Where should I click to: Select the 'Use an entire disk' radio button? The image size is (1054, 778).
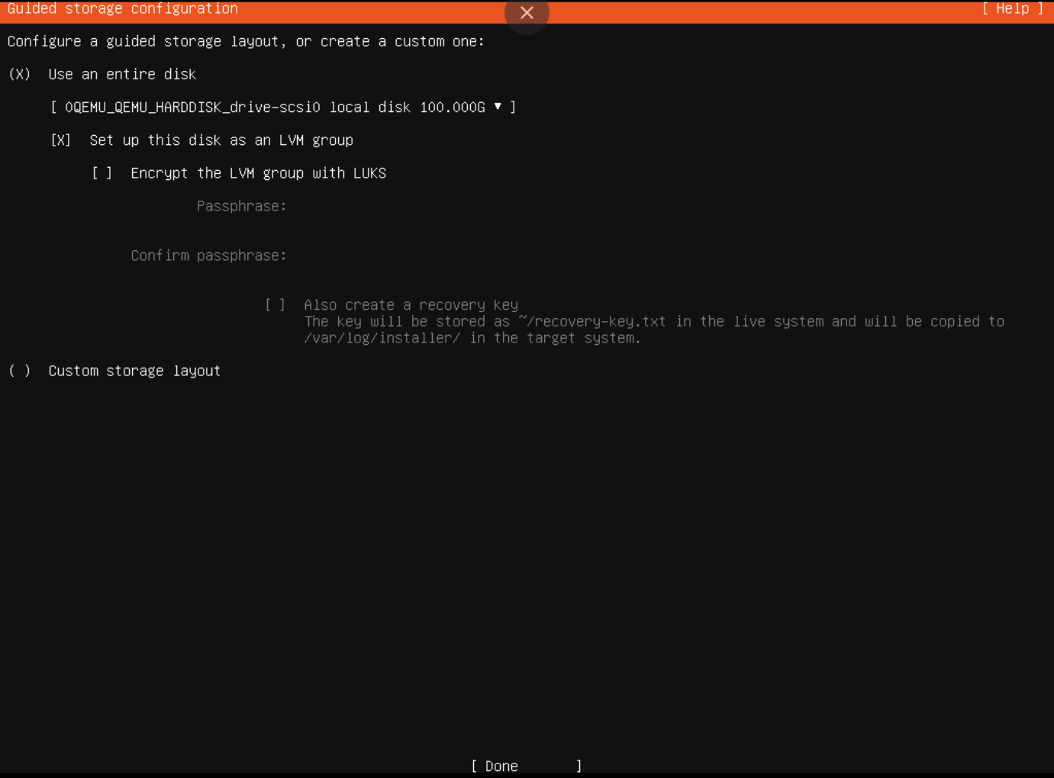pyautogui.click(x=20, y=74)
